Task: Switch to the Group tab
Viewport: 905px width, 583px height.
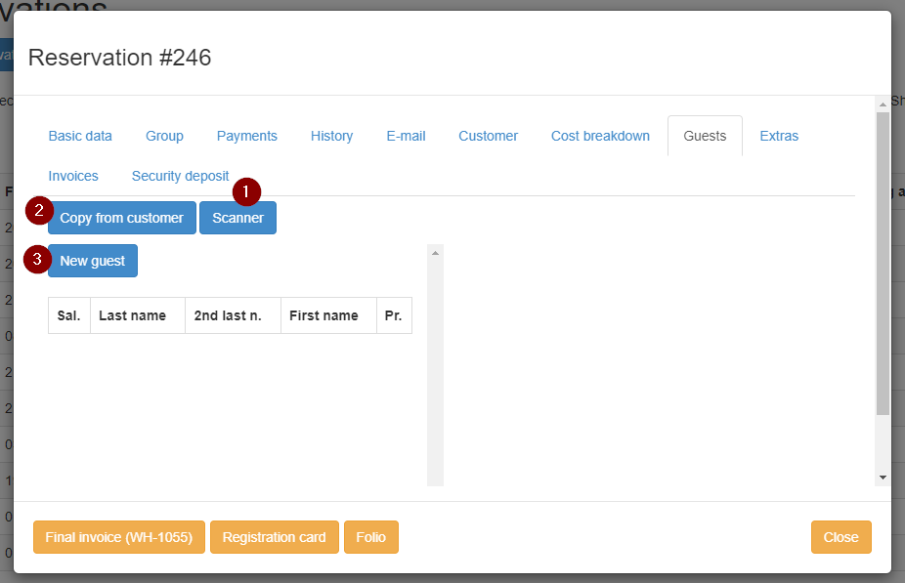Action: pyautogui.click(x=164, y=136)
